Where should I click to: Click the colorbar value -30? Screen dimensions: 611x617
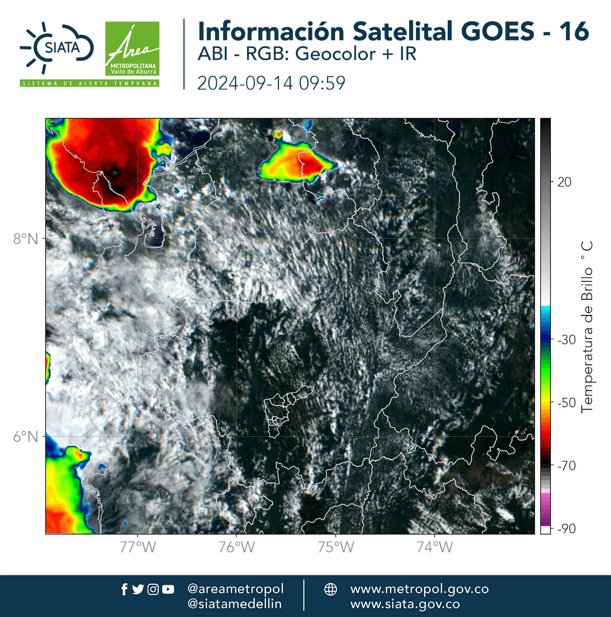tap(566, 339)
